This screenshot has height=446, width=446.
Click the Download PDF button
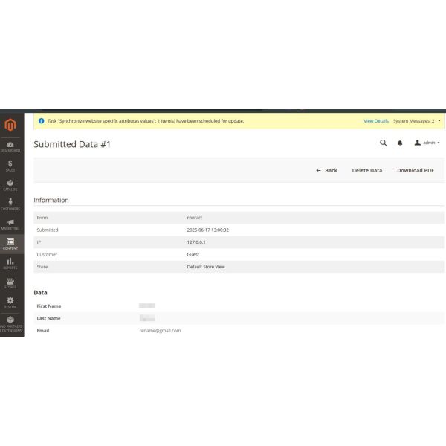pos(416,171)
